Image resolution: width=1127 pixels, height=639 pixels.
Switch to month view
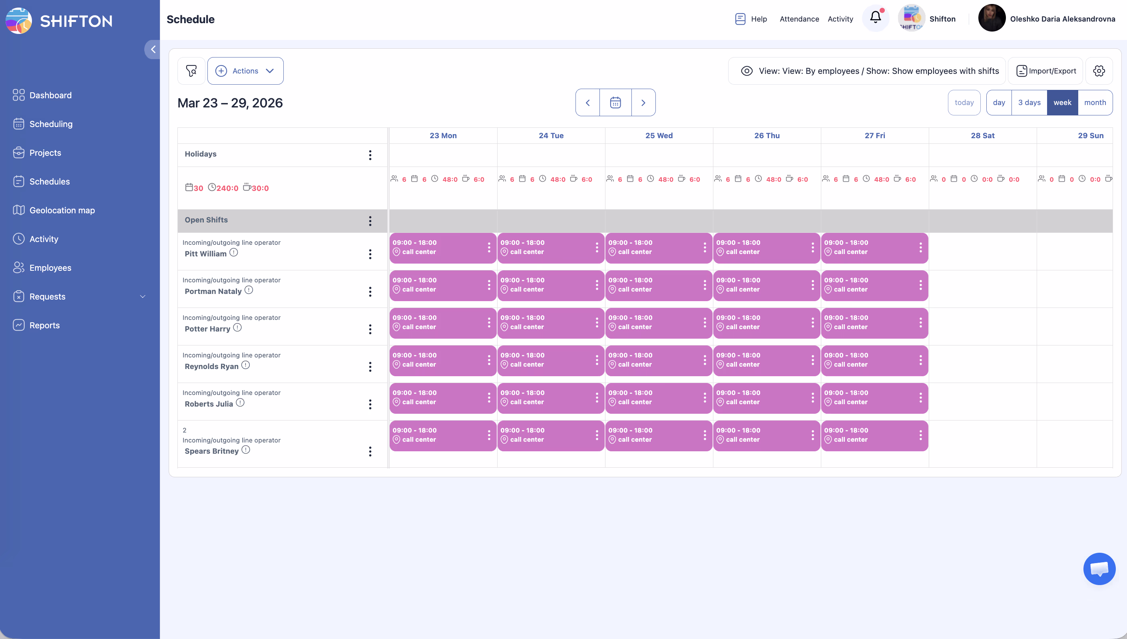coord(1095,103)
